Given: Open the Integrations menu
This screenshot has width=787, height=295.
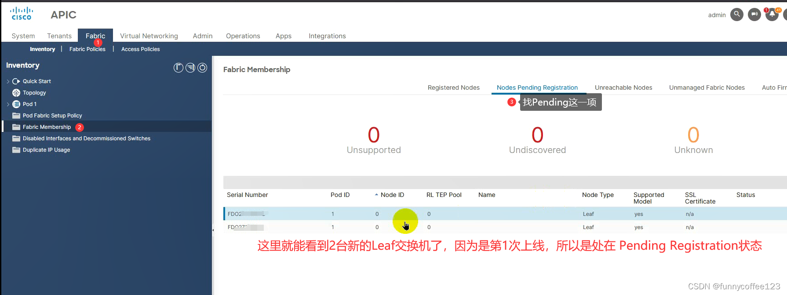Looking at the screenshot, I should pos(327,36).
